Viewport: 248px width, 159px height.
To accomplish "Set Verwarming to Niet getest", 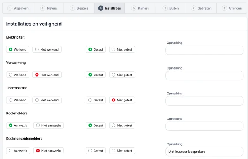I will point(122,75).
